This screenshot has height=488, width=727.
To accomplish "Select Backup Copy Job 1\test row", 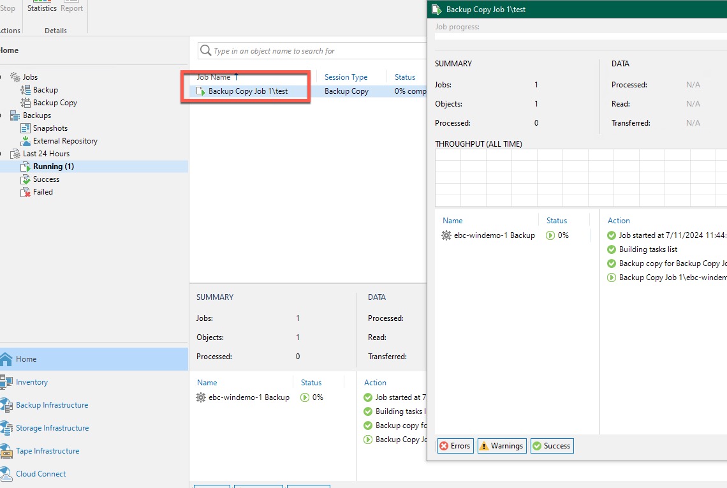I will (x=248, y=91).
